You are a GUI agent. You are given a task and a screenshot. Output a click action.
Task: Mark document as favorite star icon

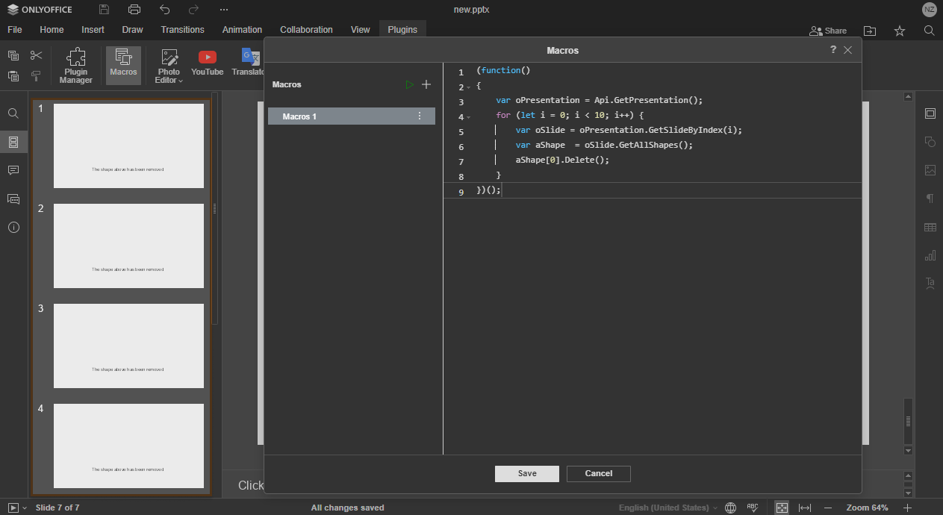coord(900,31)
